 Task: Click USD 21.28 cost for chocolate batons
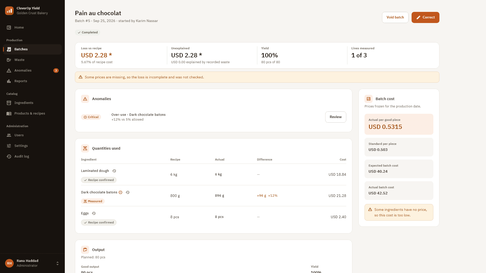(337, 196)
